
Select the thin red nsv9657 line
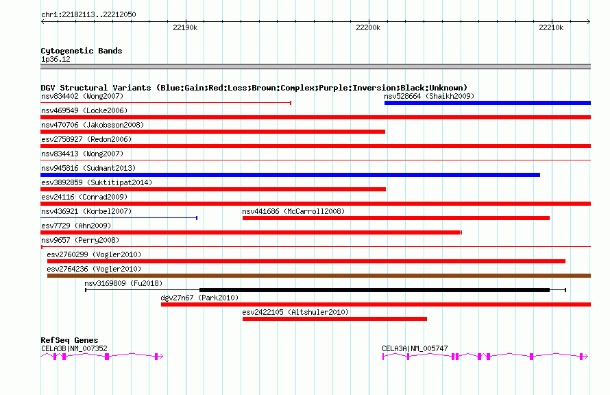click(x=316, y=247)
